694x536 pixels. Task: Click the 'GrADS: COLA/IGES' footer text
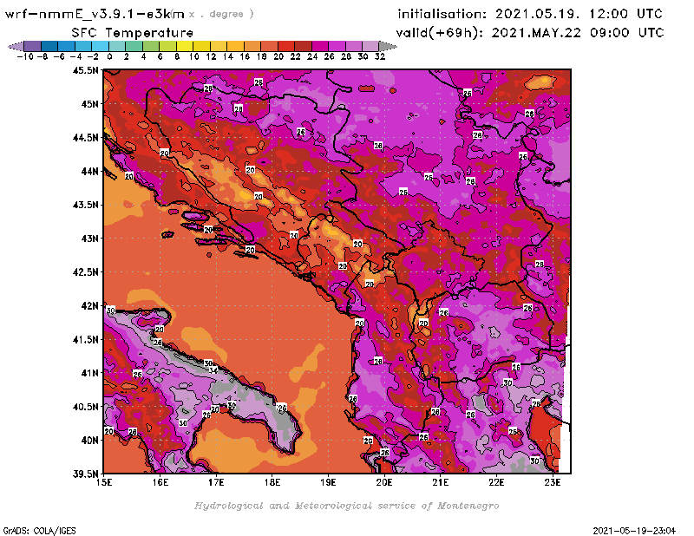(x=39, y=531)
